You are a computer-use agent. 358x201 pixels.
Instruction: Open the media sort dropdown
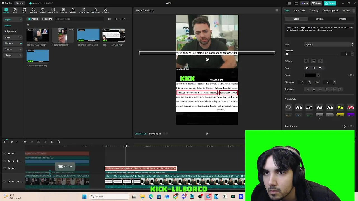coord(116,19)
